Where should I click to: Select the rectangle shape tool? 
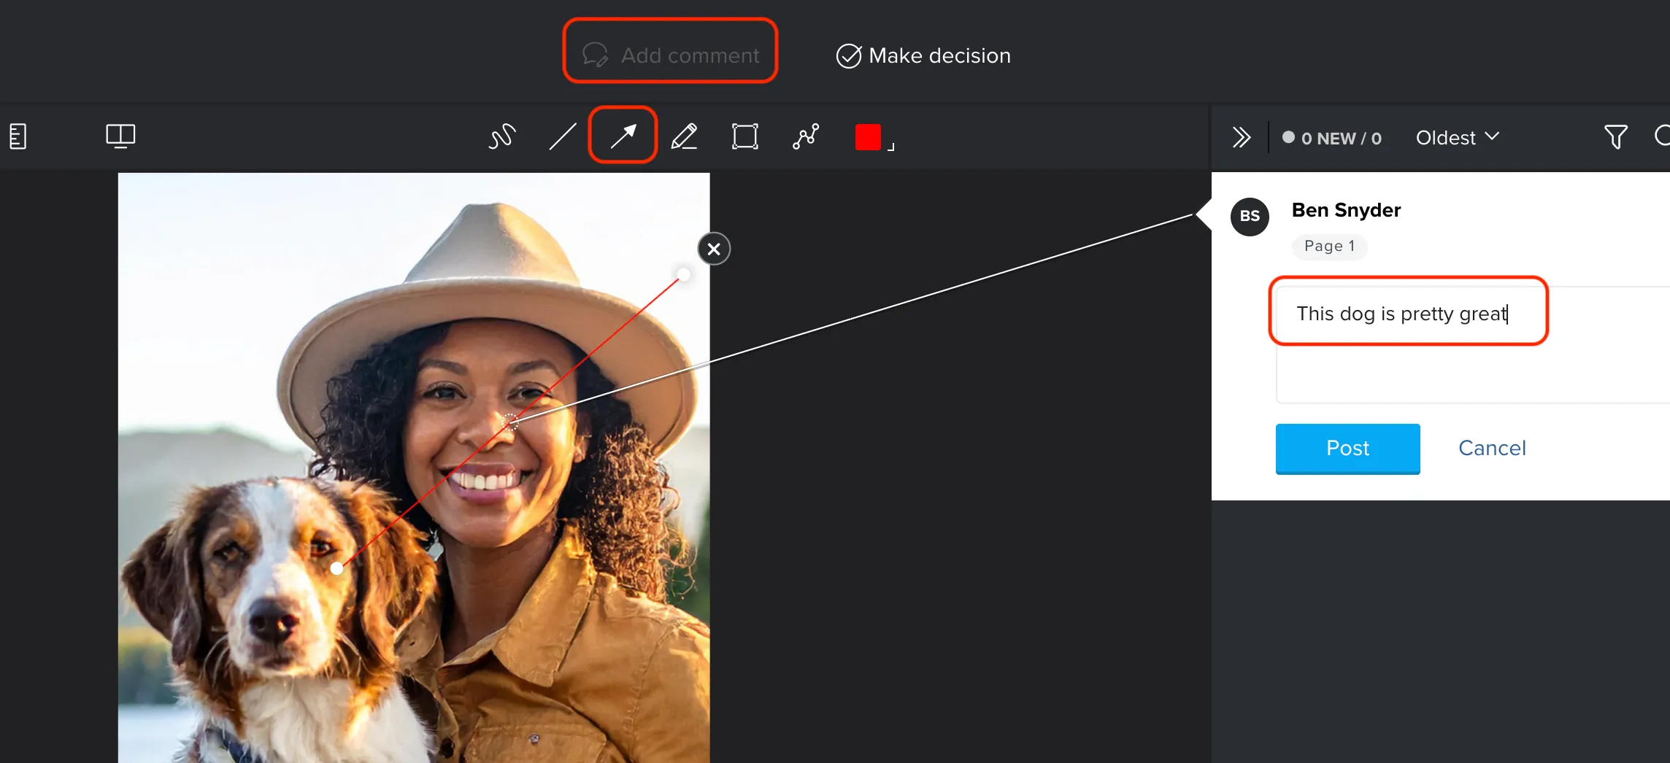click(744, 136)
